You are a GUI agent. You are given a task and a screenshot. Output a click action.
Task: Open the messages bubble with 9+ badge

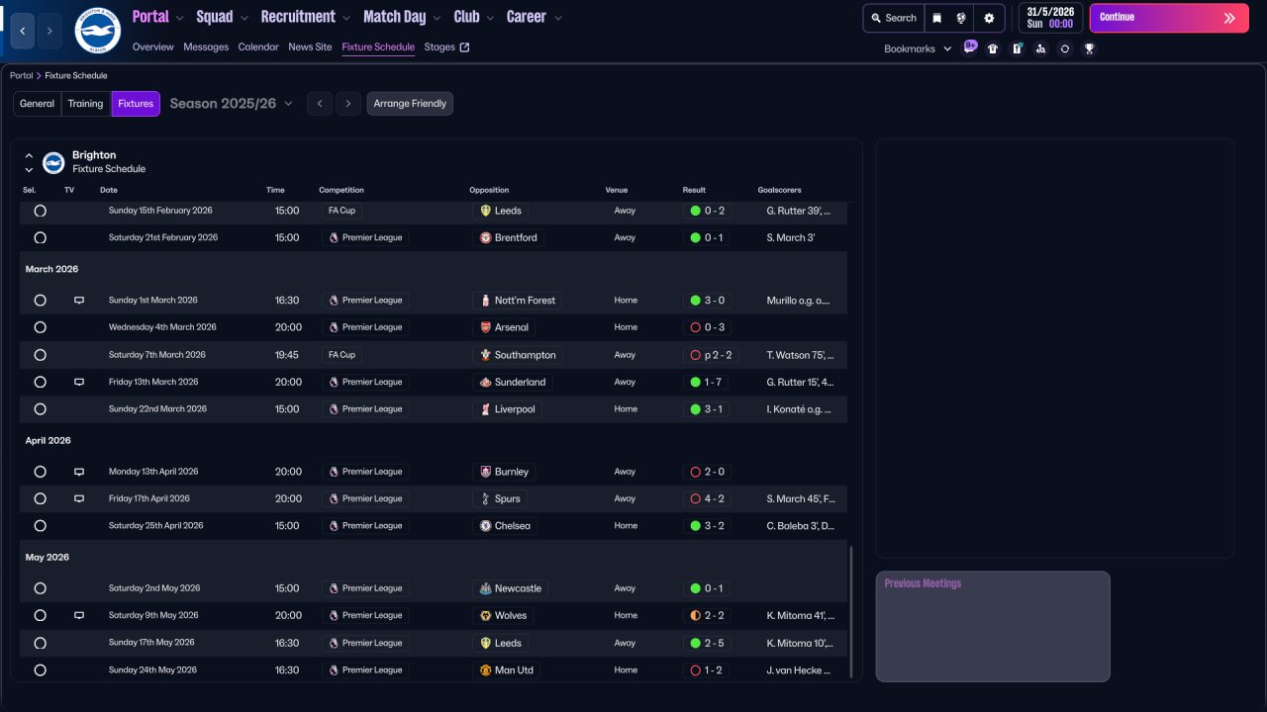point(969,47)
